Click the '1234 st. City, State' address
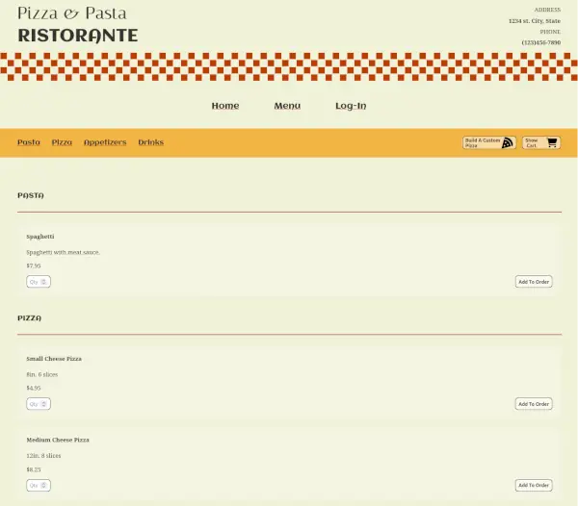This screenshot has height=506, width=578. [x=535, y=21]
